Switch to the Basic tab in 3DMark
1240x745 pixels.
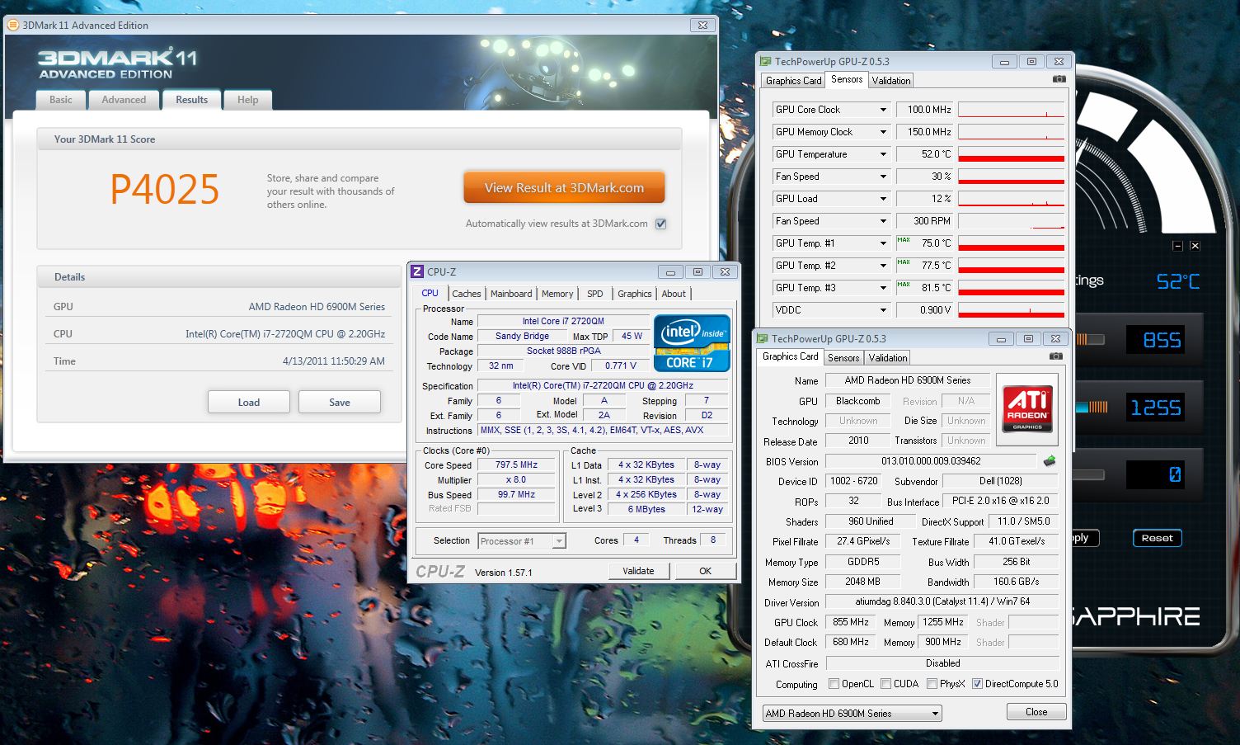pyautogui.click(x=61, y=100)
